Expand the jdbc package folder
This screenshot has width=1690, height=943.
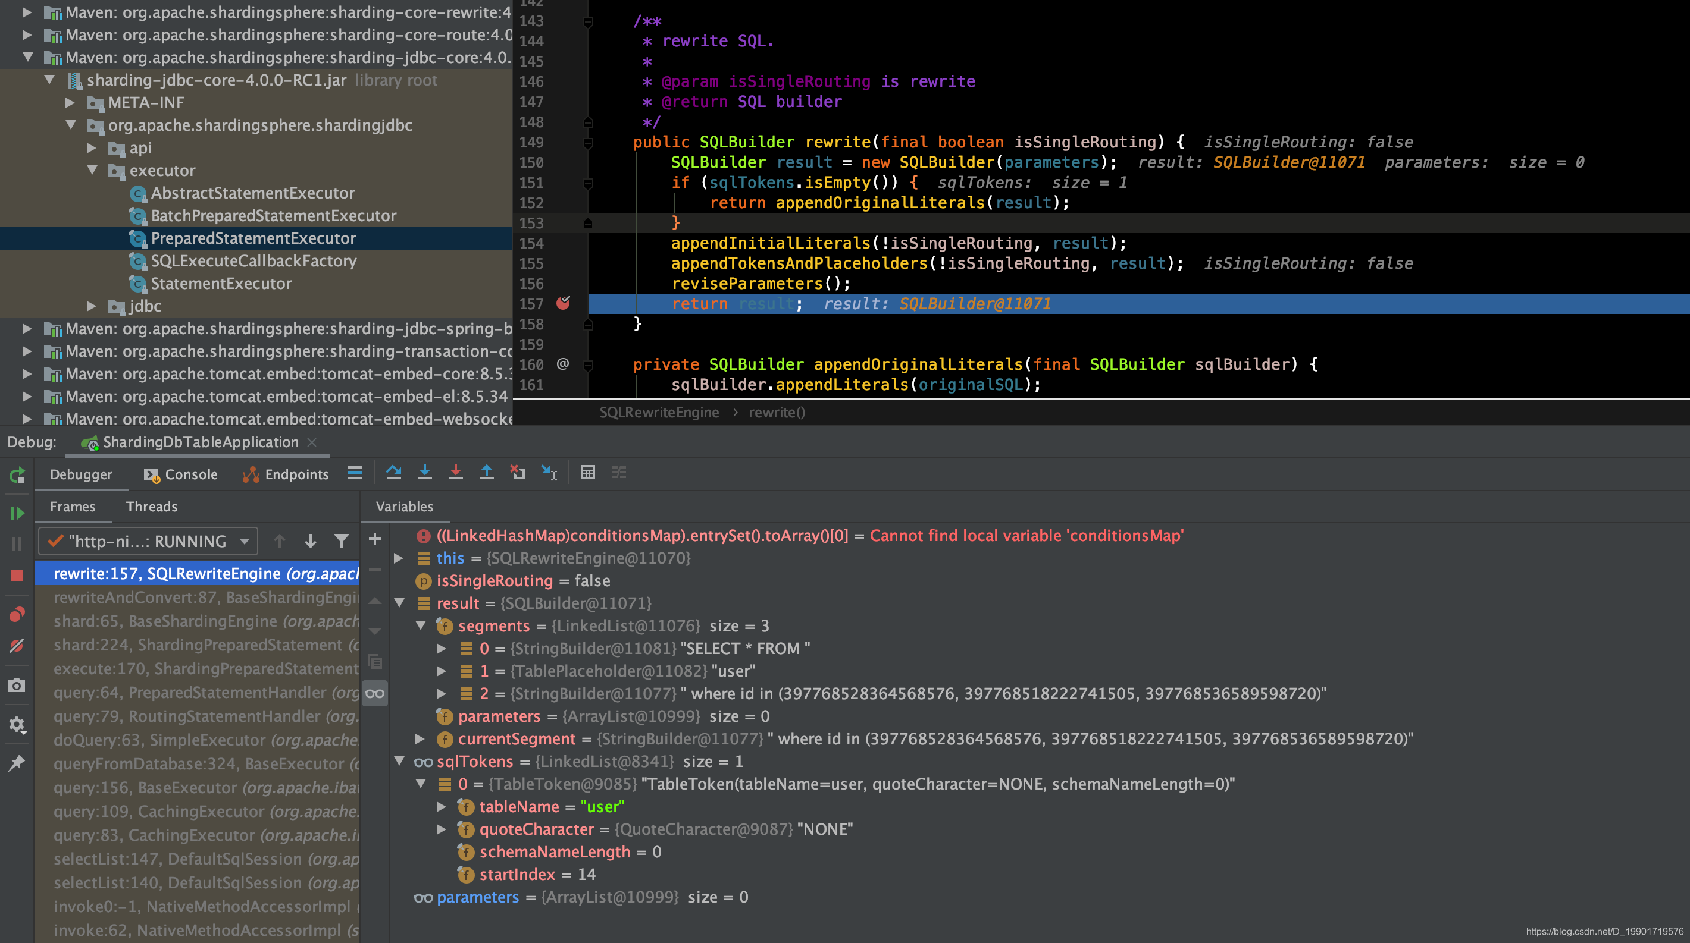click(92, 306)
